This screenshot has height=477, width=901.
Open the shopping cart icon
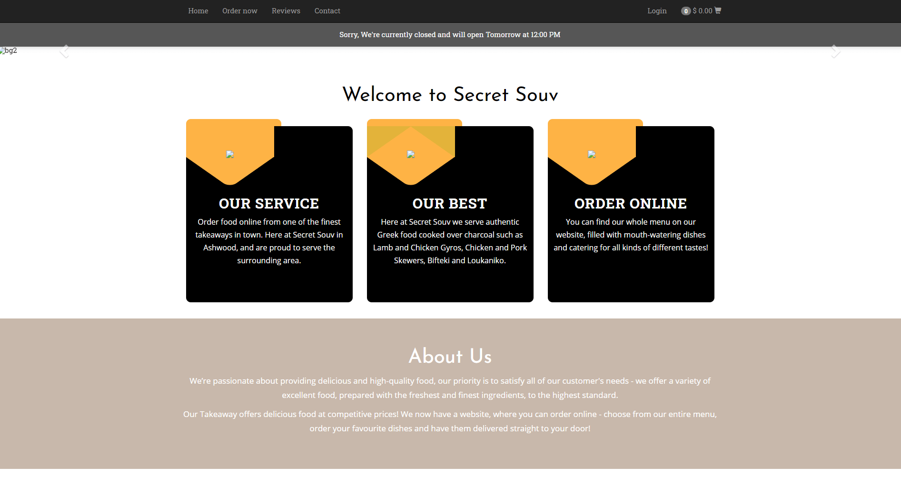tap(718, 10)
